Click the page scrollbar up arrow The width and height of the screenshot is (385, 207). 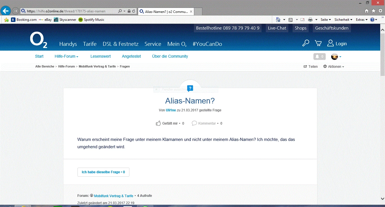[x=382, y=30]
